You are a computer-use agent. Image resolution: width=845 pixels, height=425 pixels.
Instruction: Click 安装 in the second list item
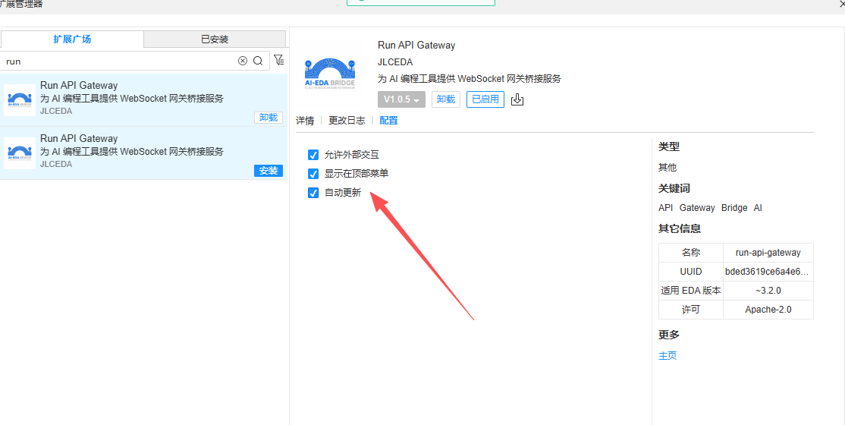[x=269, y=171]
